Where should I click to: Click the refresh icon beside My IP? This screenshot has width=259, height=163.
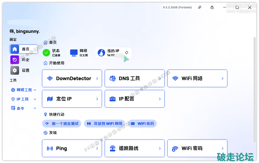click(127, 53)
